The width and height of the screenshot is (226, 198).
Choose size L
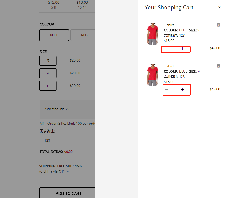tap(48, 86)
